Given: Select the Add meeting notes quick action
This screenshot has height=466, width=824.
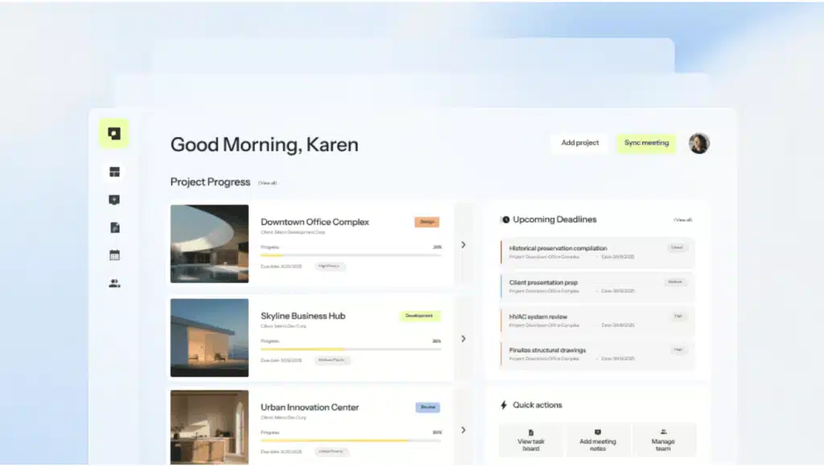Looking at the screenshot, I should pyautogui.click(x=597, y=440).
